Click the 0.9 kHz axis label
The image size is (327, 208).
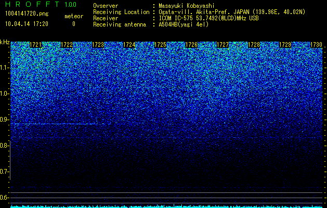5,120
